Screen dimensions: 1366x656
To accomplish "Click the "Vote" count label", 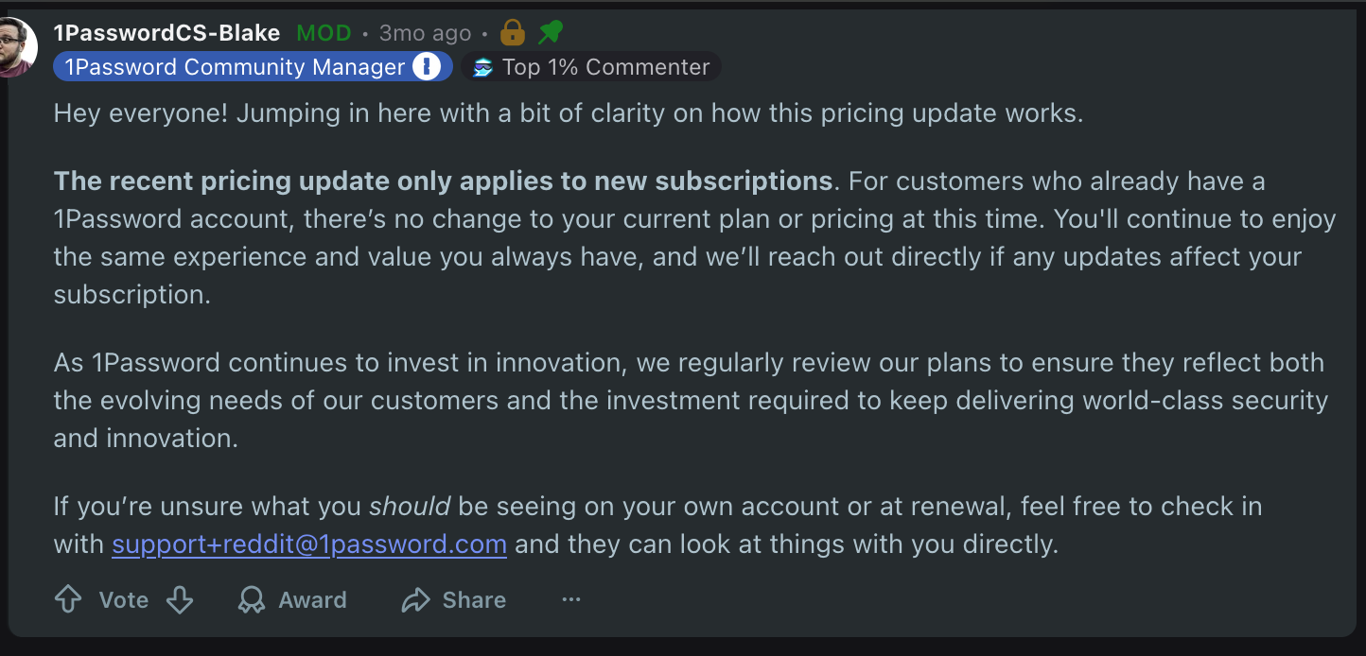I will click(124, 600).
